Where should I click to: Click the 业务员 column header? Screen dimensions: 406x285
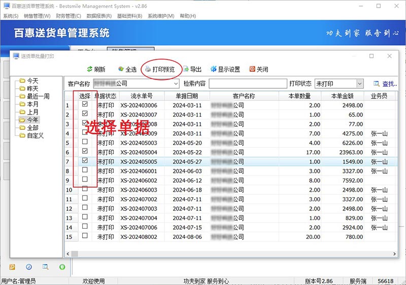(379, 96)
